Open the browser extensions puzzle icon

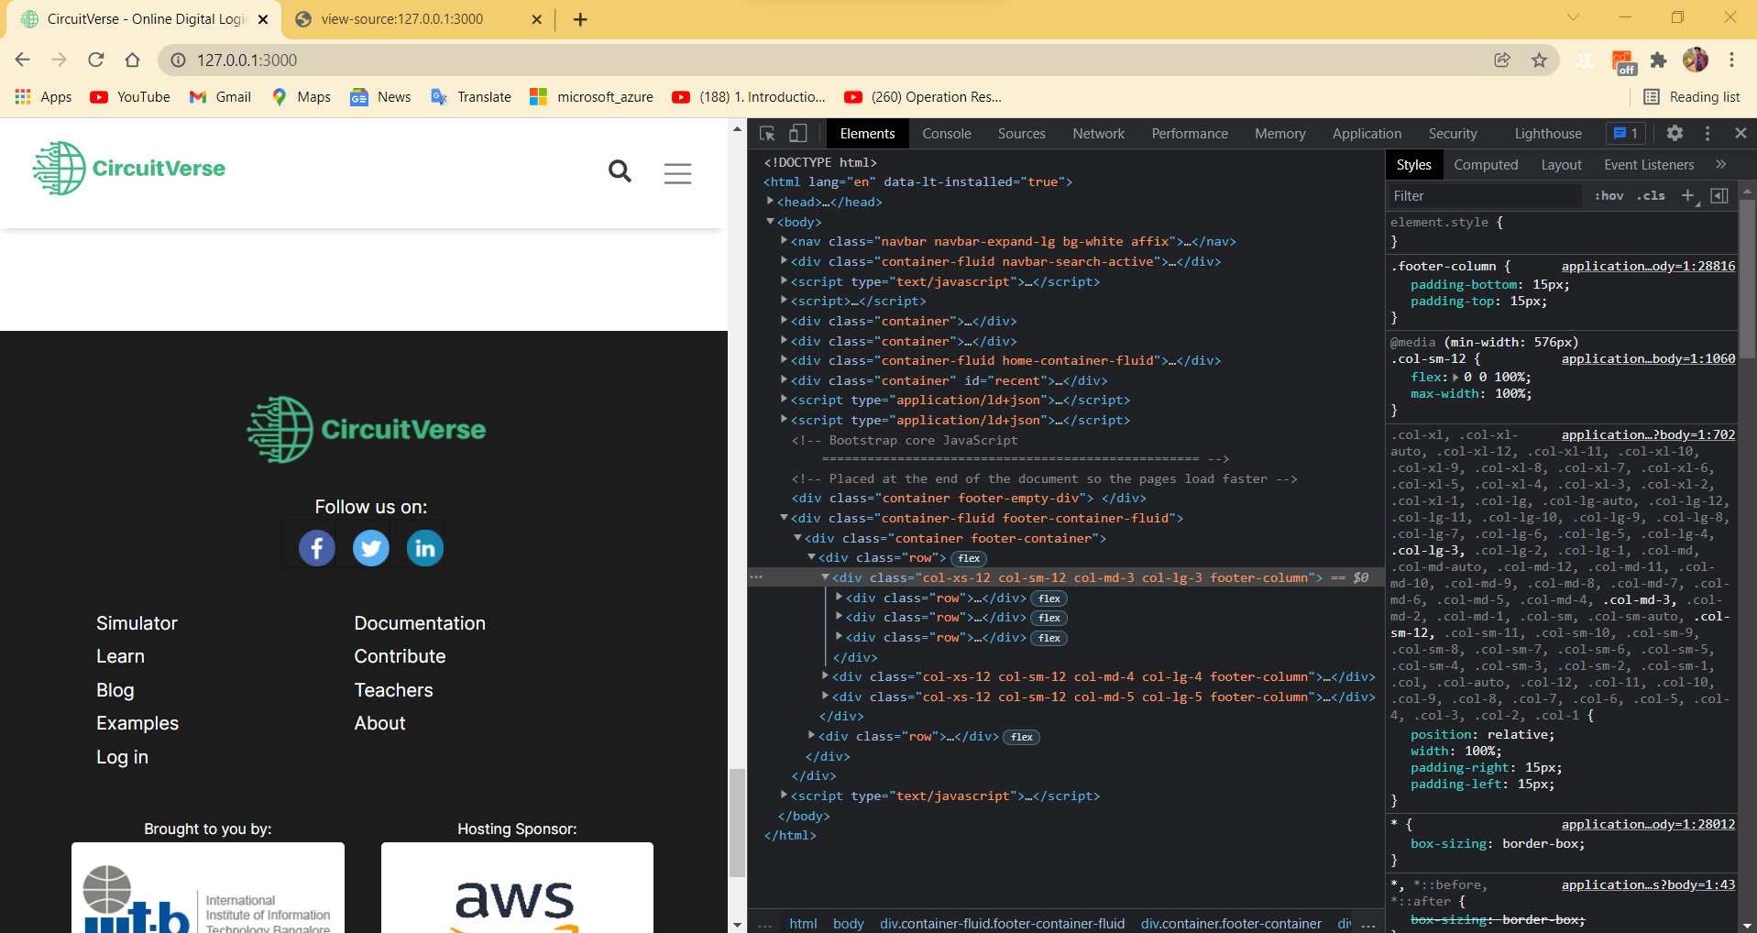pyautogui.click(x=1658, y=60)
